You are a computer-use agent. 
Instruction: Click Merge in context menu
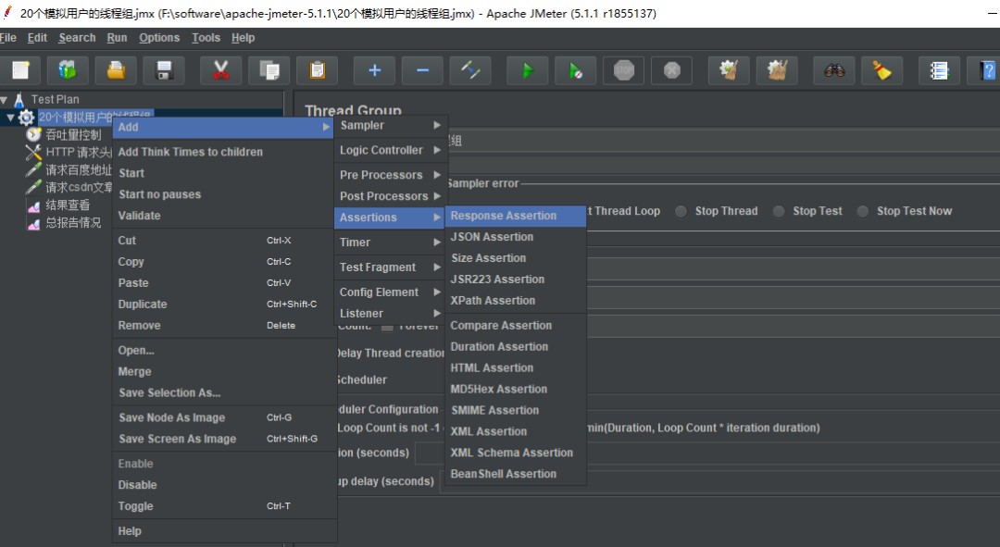[x=224, y=372]
